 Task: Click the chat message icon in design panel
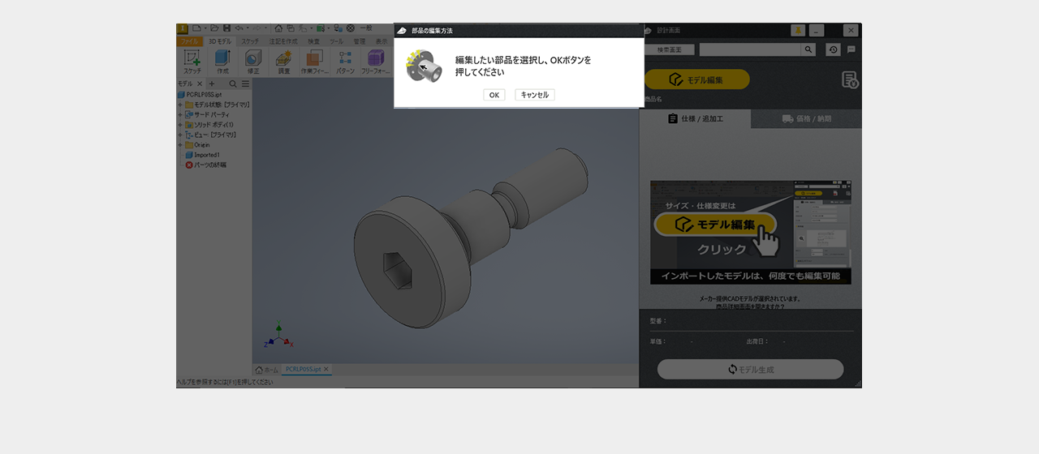click(x=851, y=49)
